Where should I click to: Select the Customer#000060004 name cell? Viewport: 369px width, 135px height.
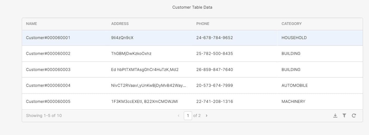click(x=48, y=86)
